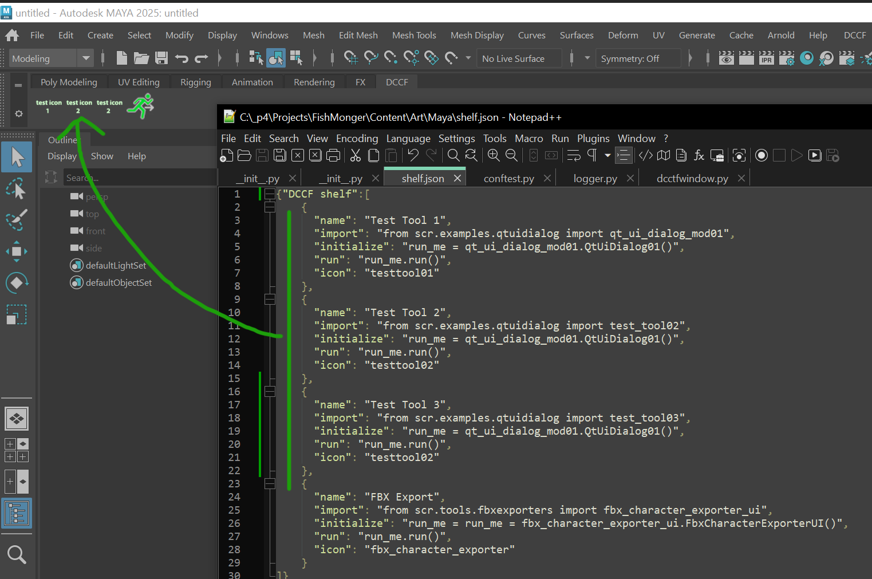This screenshot has width=872, height=579.
Task: Click the Cut scissors icon in Notepad++
Action: click(356, 156)
